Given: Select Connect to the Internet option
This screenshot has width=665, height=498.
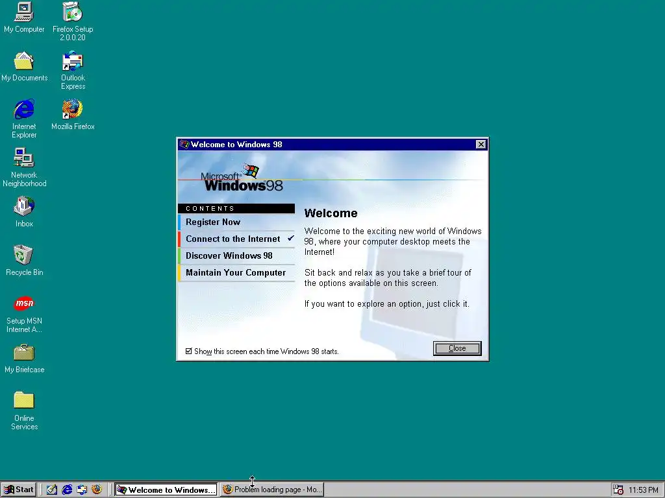Looking at the screenshot, I should (236, 239).
